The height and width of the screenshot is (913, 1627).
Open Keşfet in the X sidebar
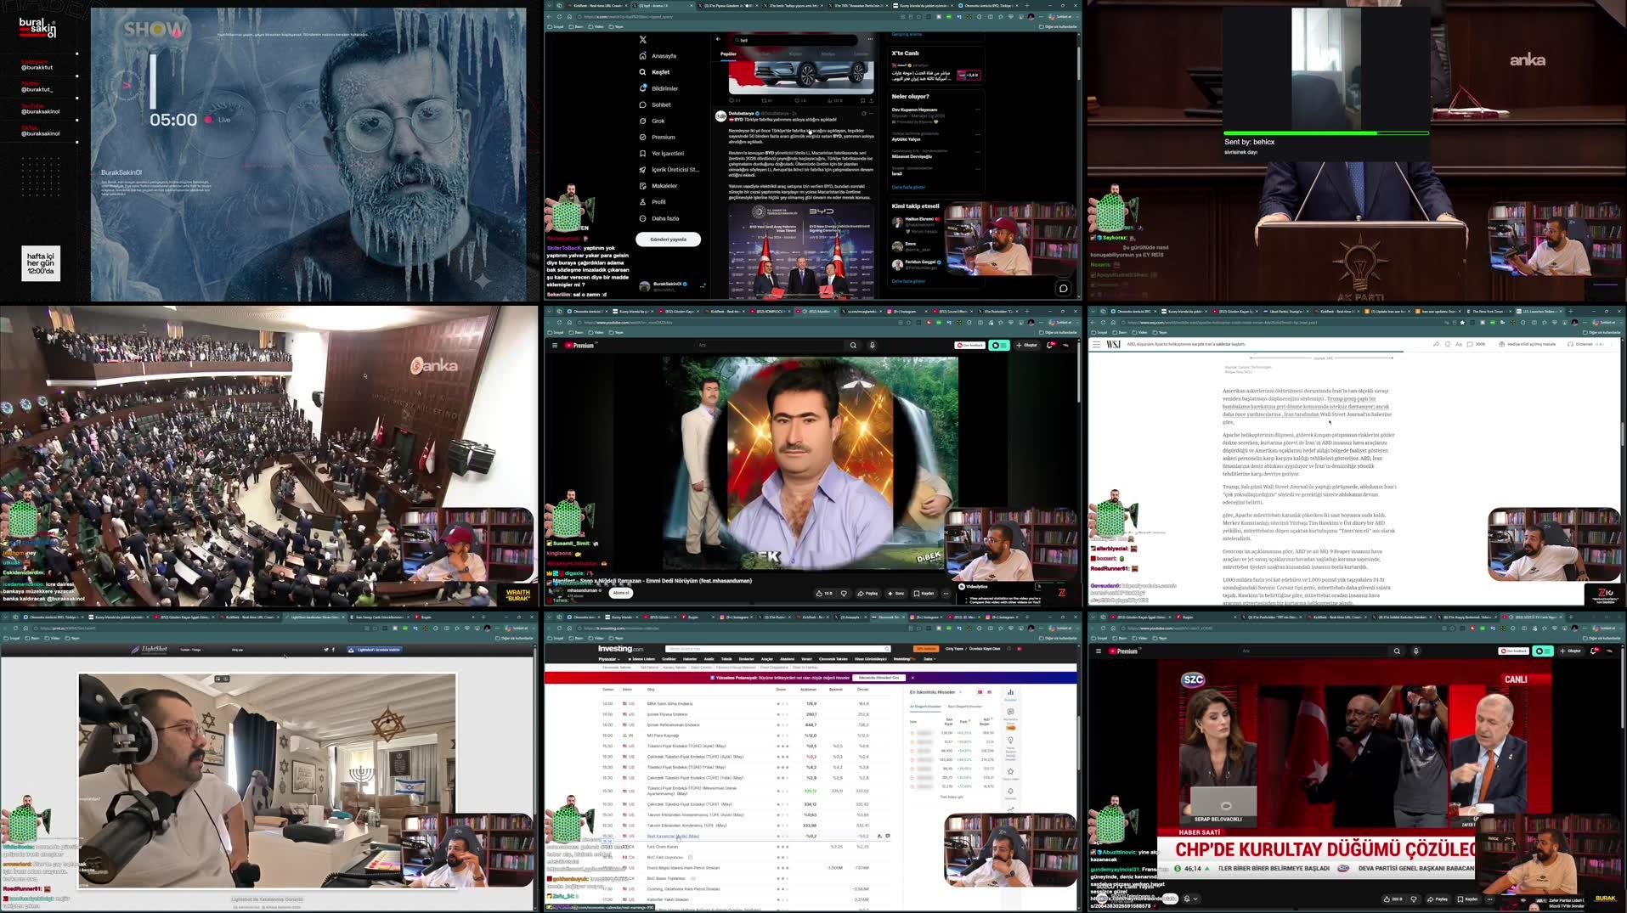[654, 72]
